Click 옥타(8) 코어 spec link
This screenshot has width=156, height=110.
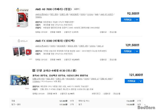coord(72,46)
